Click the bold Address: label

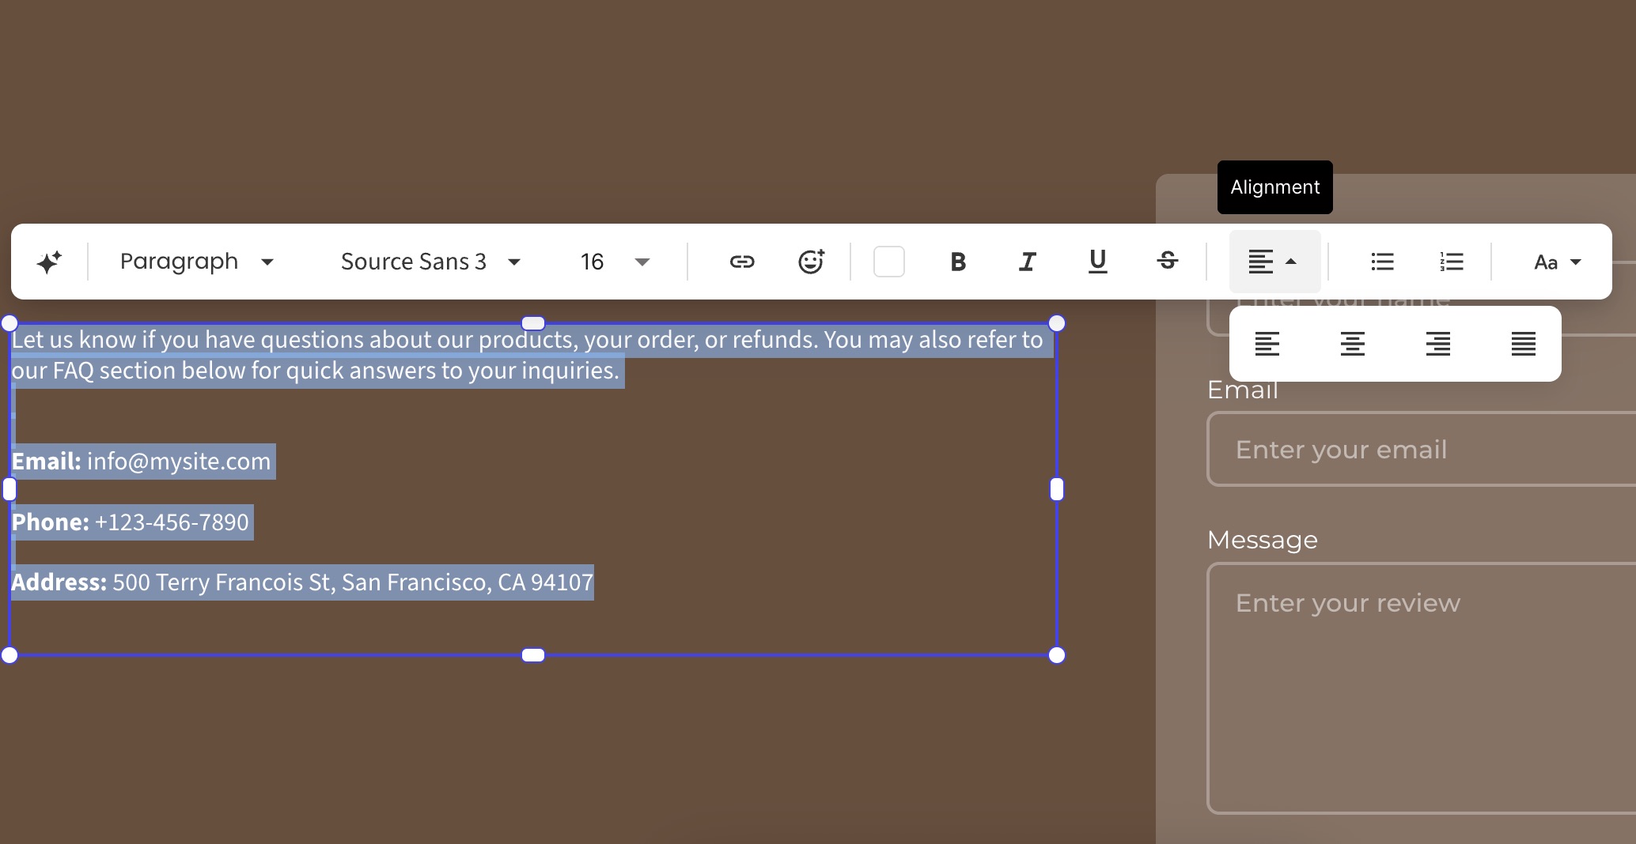(59, 582)
